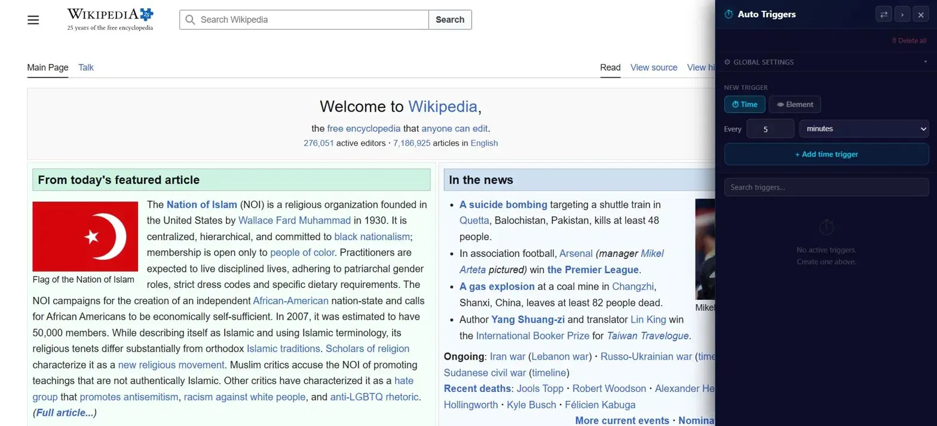The height and width of the screenshot is (426, 937).
Task: Open the new religious movement link
Action: click(x=172, y=365)
